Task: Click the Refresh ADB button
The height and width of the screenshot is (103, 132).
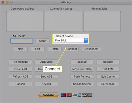Action: tap(21, 77)
